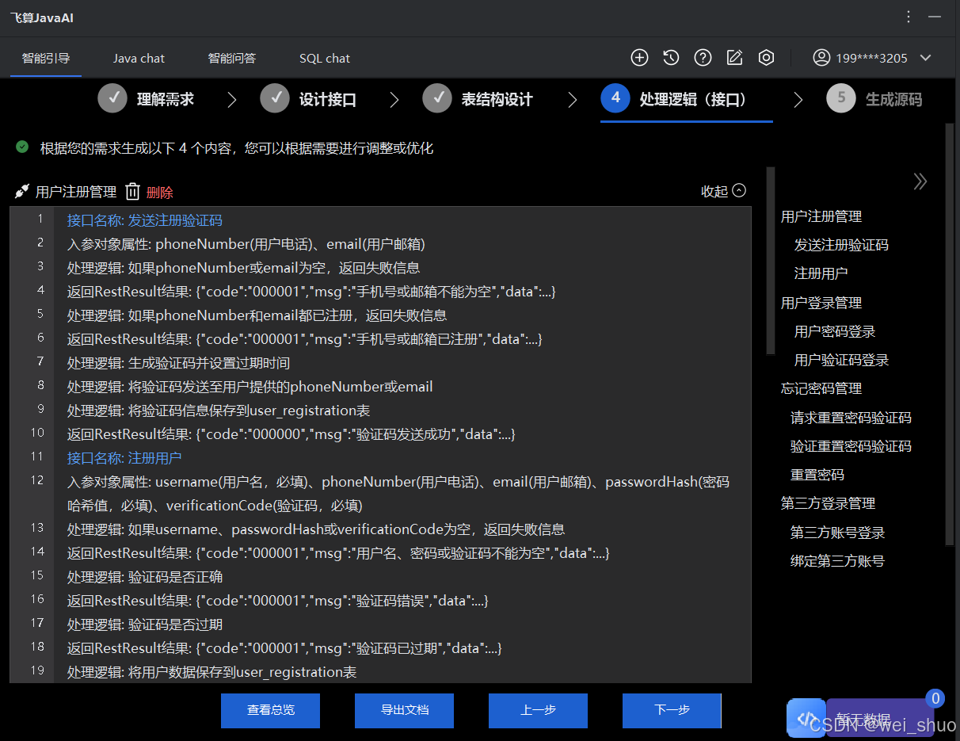Switch to the Java chat tab
960x741 pixels.
pyautogui.click(x=139, y=58)
